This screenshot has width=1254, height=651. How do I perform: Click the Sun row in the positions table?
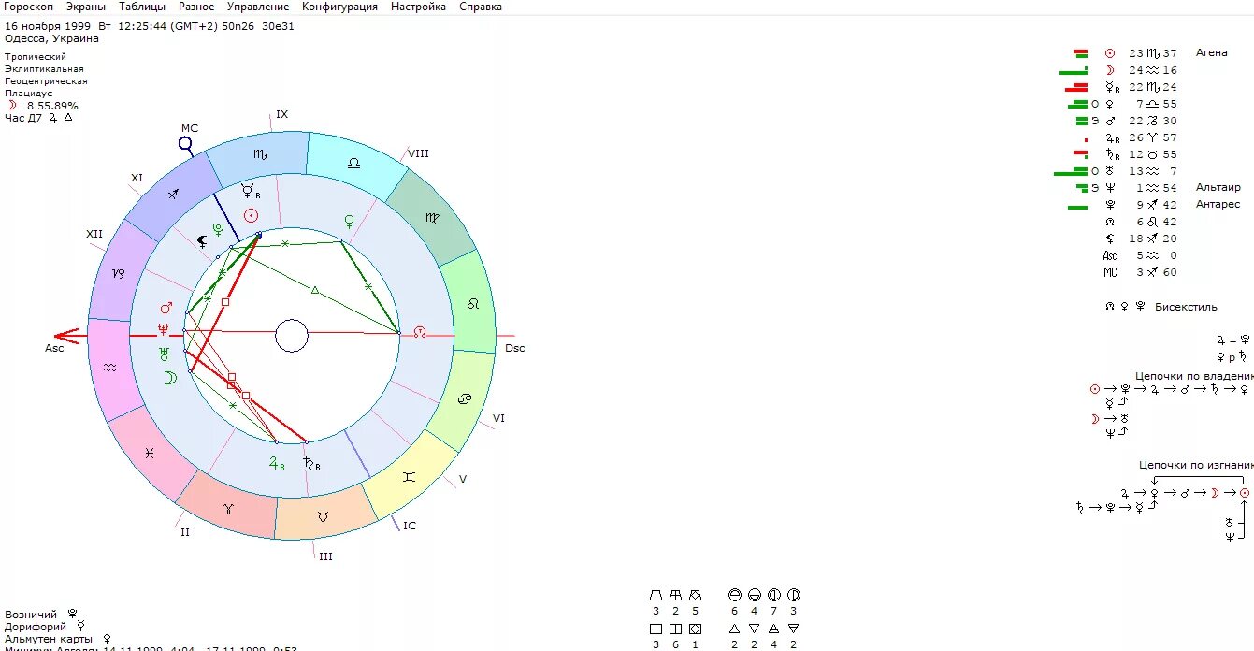coord(1141,53)
